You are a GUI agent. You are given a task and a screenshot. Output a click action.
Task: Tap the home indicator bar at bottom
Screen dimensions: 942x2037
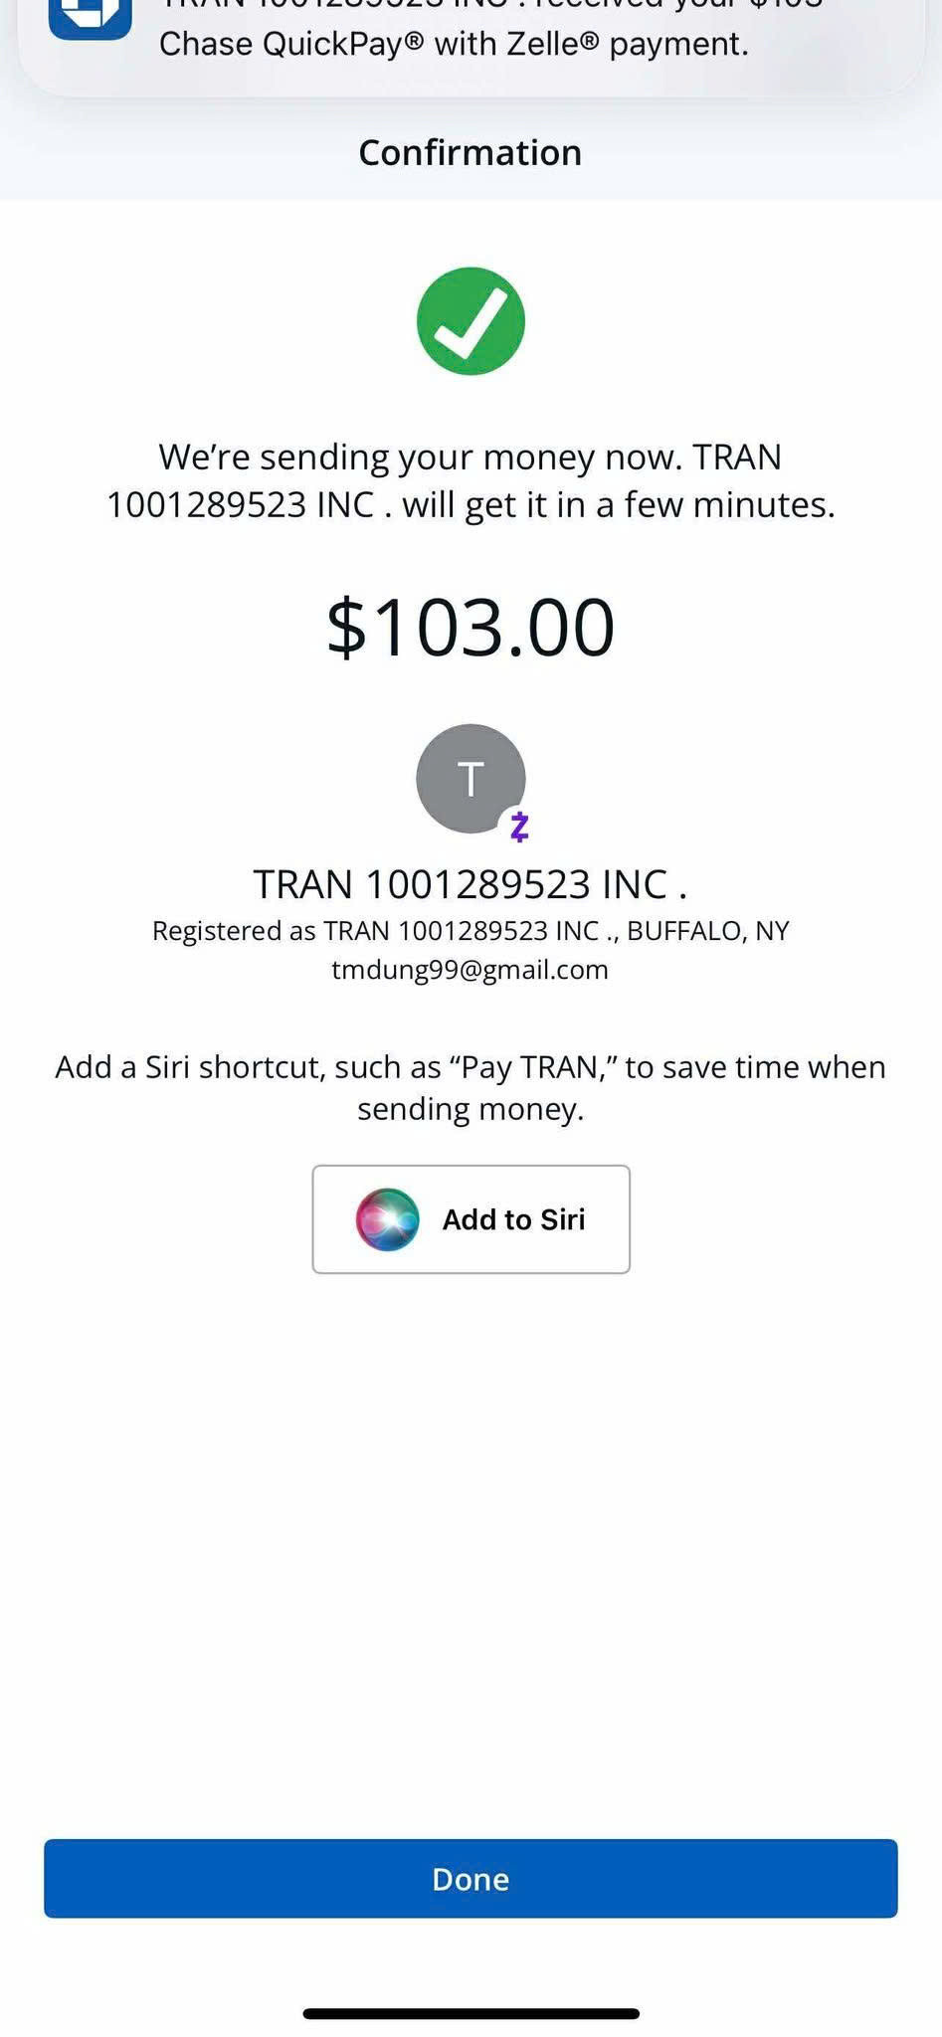pos(471,2014)
